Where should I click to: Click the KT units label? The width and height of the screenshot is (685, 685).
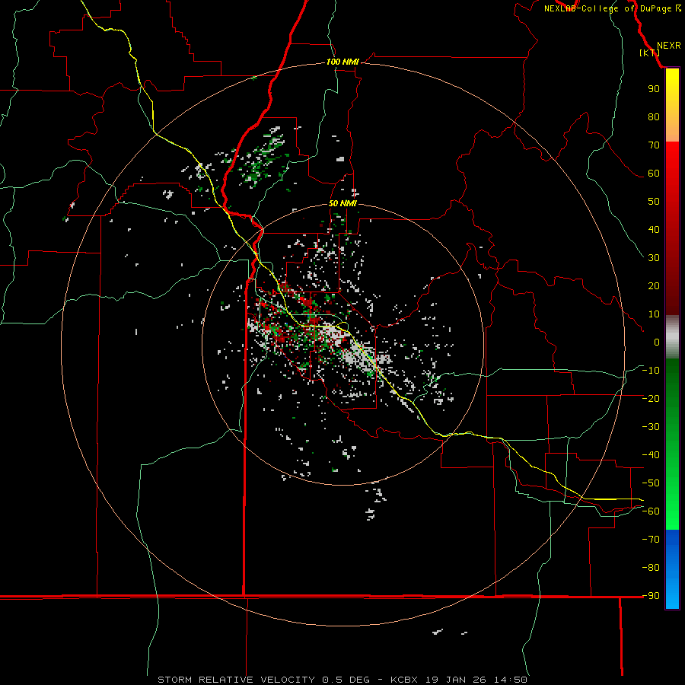coord(650,53)
